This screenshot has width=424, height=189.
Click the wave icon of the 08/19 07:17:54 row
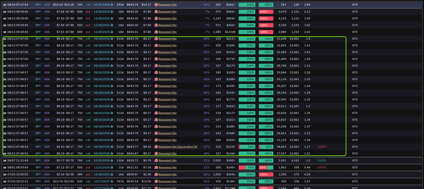tap(5, 5)
